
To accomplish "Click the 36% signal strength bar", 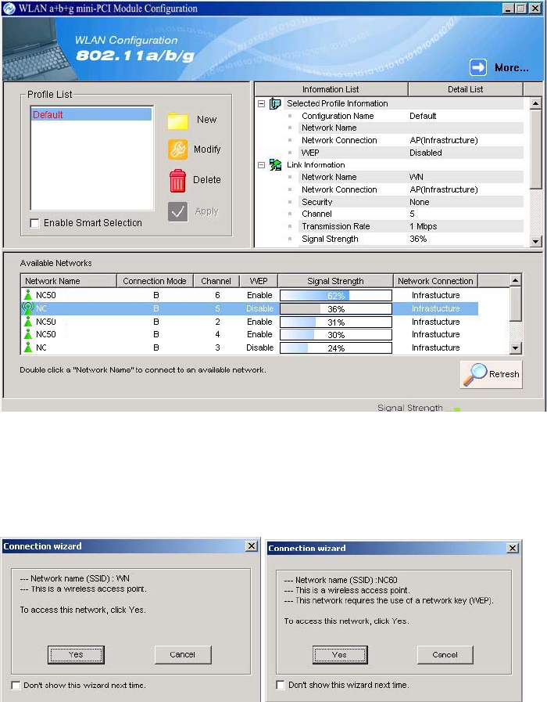I will (336, 309).
